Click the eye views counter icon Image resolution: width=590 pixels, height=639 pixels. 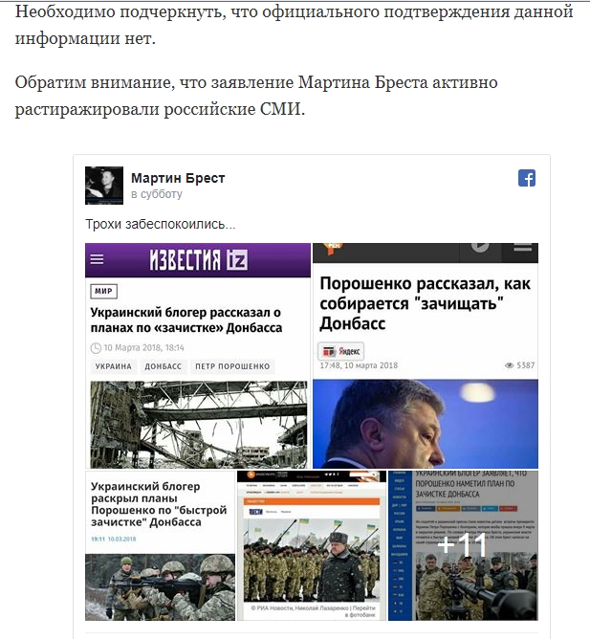coord(510,365)
